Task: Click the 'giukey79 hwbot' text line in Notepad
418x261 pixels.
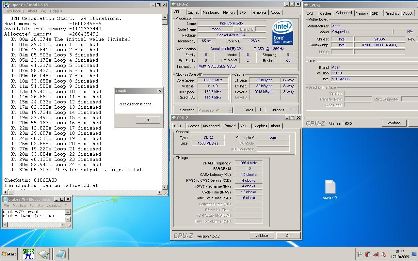Action: tap(21, 211)
